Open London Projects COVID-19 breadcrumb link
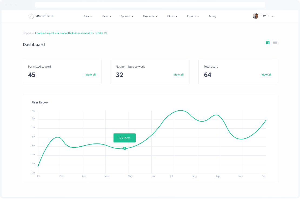 point(71,33)
